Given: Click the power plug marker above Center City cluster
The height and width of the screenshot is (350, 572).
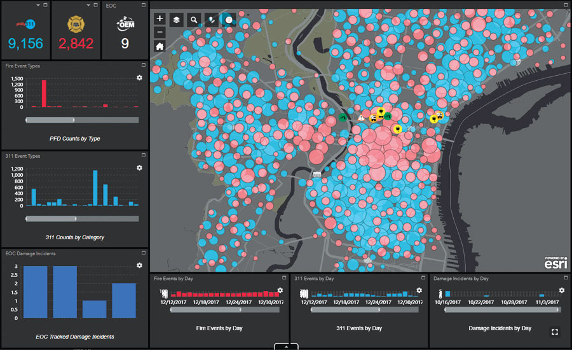Looking at the screenshot, I should [381, 111].
